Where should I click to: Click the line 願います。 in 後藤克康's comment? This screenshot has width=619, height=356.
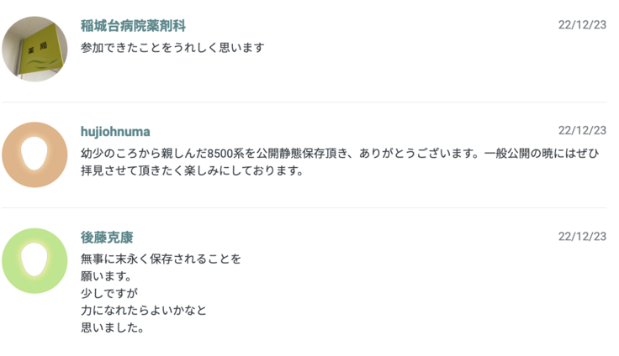pyautogui.click(x=107, y=275)
